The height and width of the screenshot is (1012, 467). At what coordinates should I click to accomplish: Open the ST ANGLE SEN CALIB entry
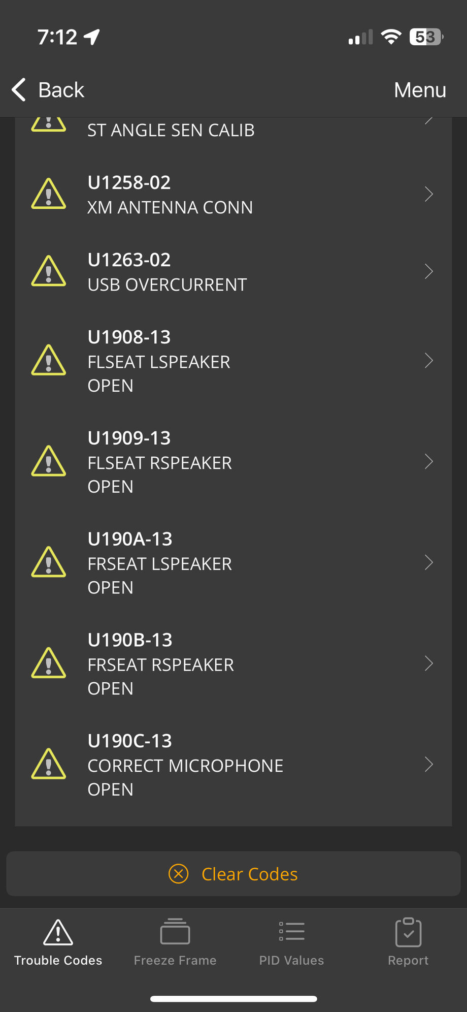(171, 130)
